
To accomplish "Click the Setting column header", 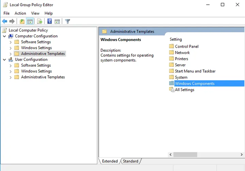I will click(176, 39).
